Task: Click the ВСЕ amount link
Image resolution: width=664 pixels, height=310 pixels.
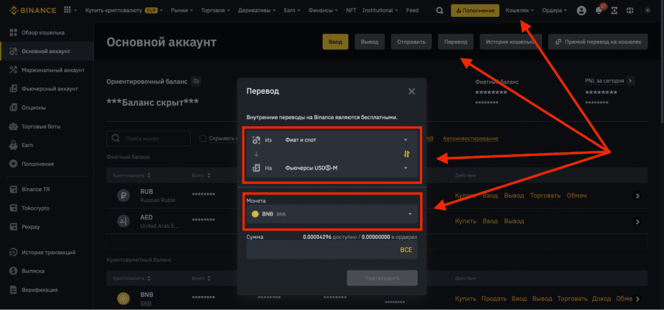Action: [406, 250]
